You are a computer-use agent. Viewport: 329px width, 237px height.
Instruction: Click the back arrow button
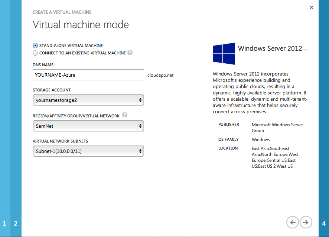(x=293, y=222)
